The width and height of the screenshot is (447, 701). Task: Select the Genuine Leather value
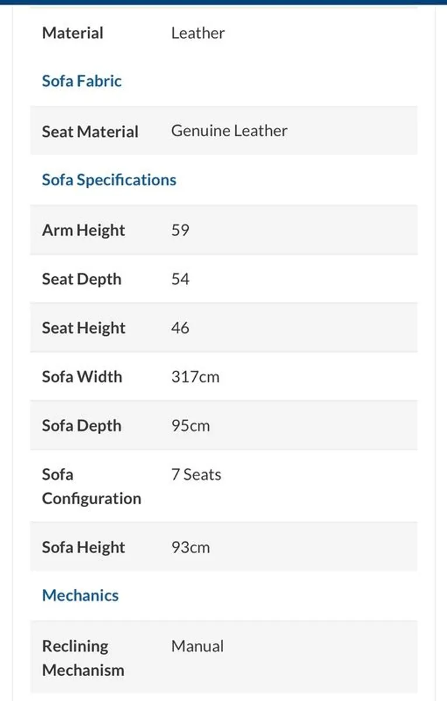(x=229, y=131)
